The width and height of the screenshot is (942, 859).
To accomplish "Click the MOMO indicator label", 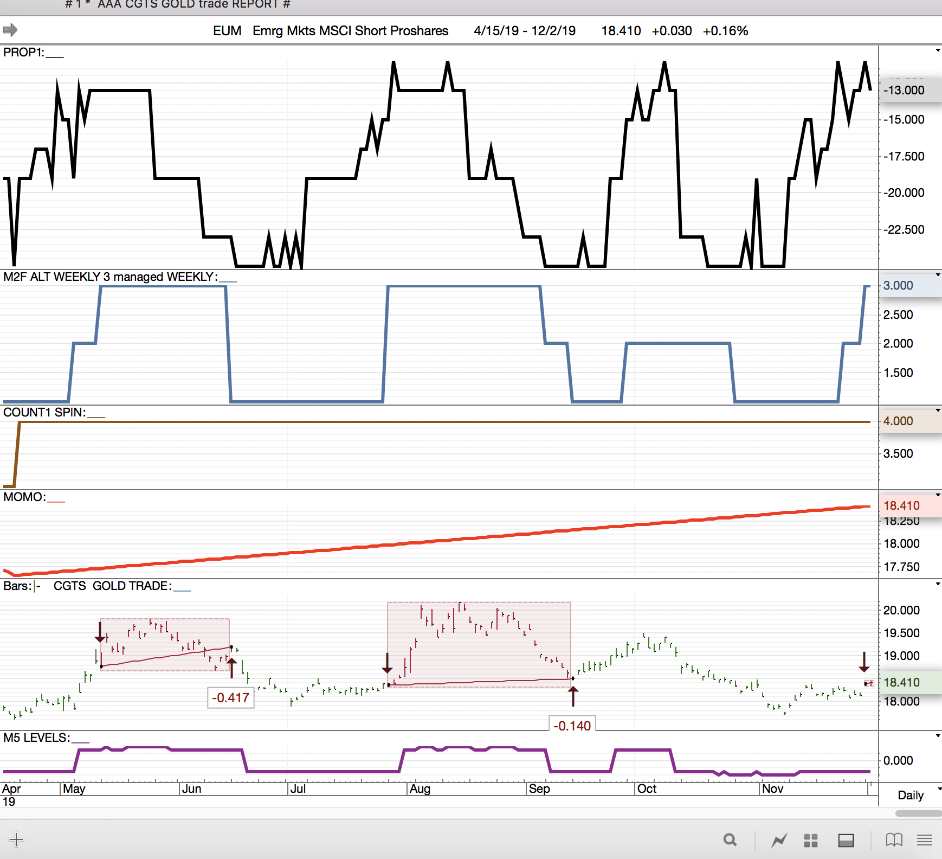I will (x=24, y=497).
